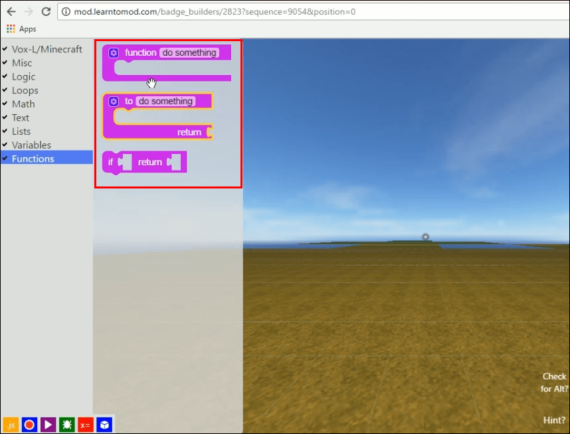Viewport: 570px width, 434px height.
Task: Open the Loops block category
Action: pos(25,90)
